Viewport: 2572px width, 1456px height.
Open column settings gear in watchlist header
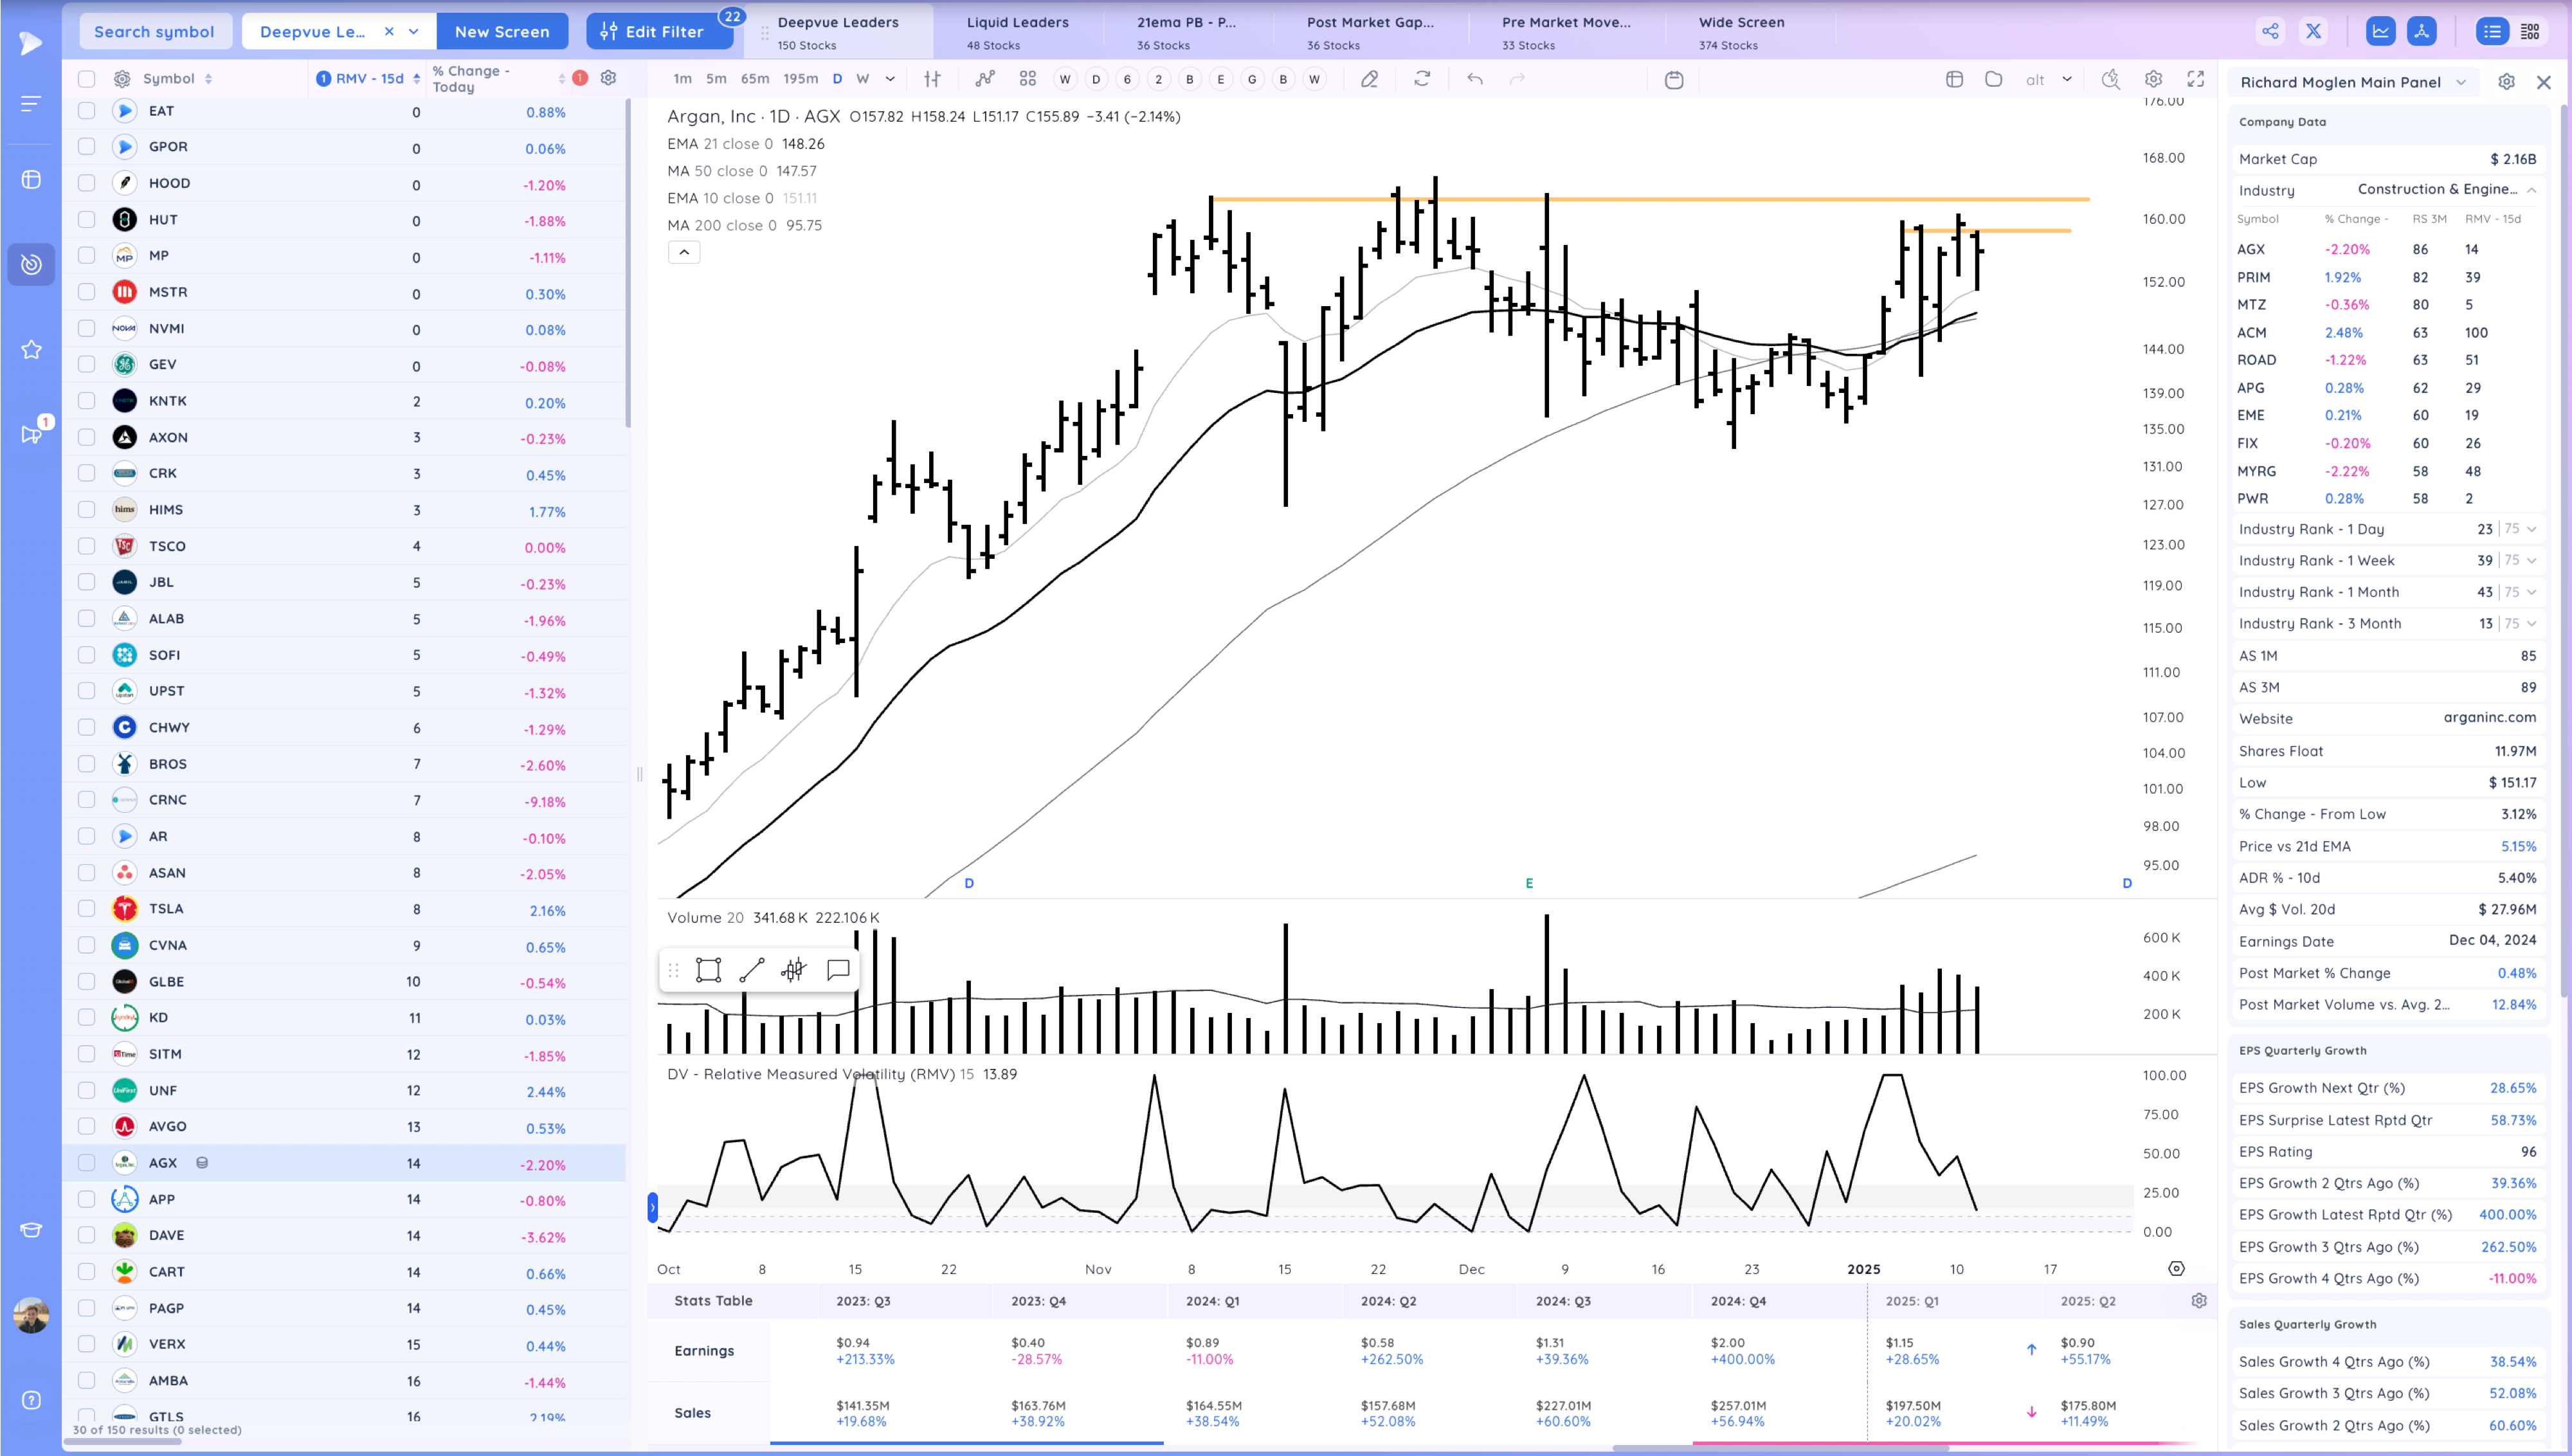click(x=608, y=78)
